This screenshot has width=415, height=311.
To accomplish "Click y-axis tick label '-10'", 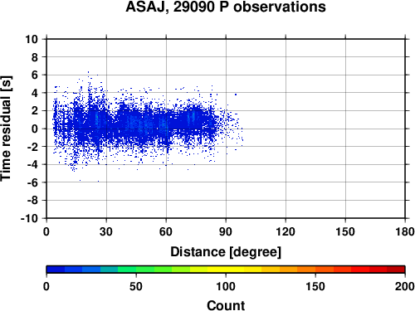I will tap(29, 218).
